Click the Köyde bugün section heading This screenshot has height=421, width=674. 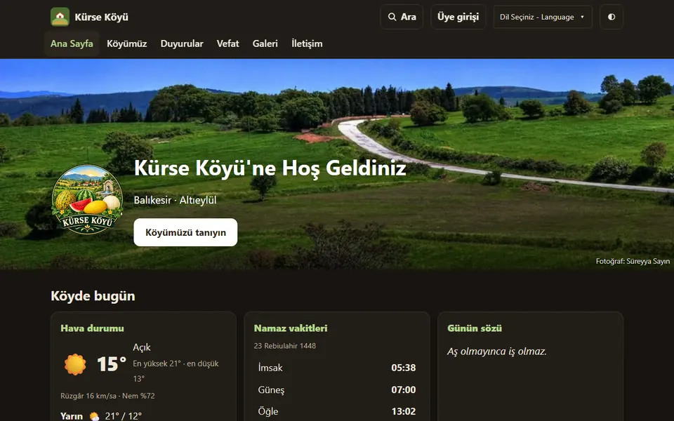tap(93, 296)
